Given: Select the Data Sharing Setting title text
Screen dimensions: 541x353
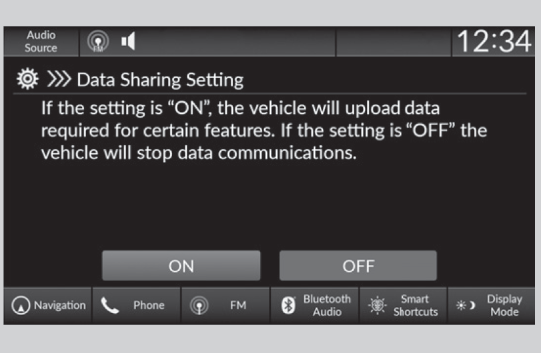Looking at the screenshot, I should [160, 81].
